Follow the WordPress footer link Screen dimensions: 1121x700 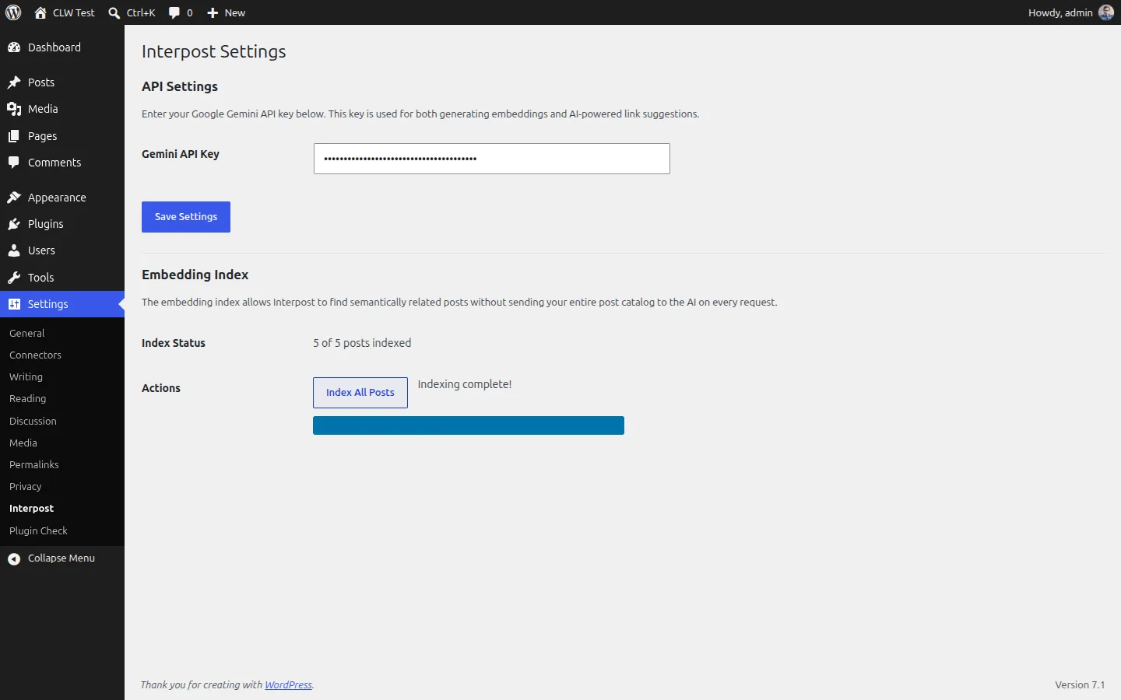pos(288,685)
